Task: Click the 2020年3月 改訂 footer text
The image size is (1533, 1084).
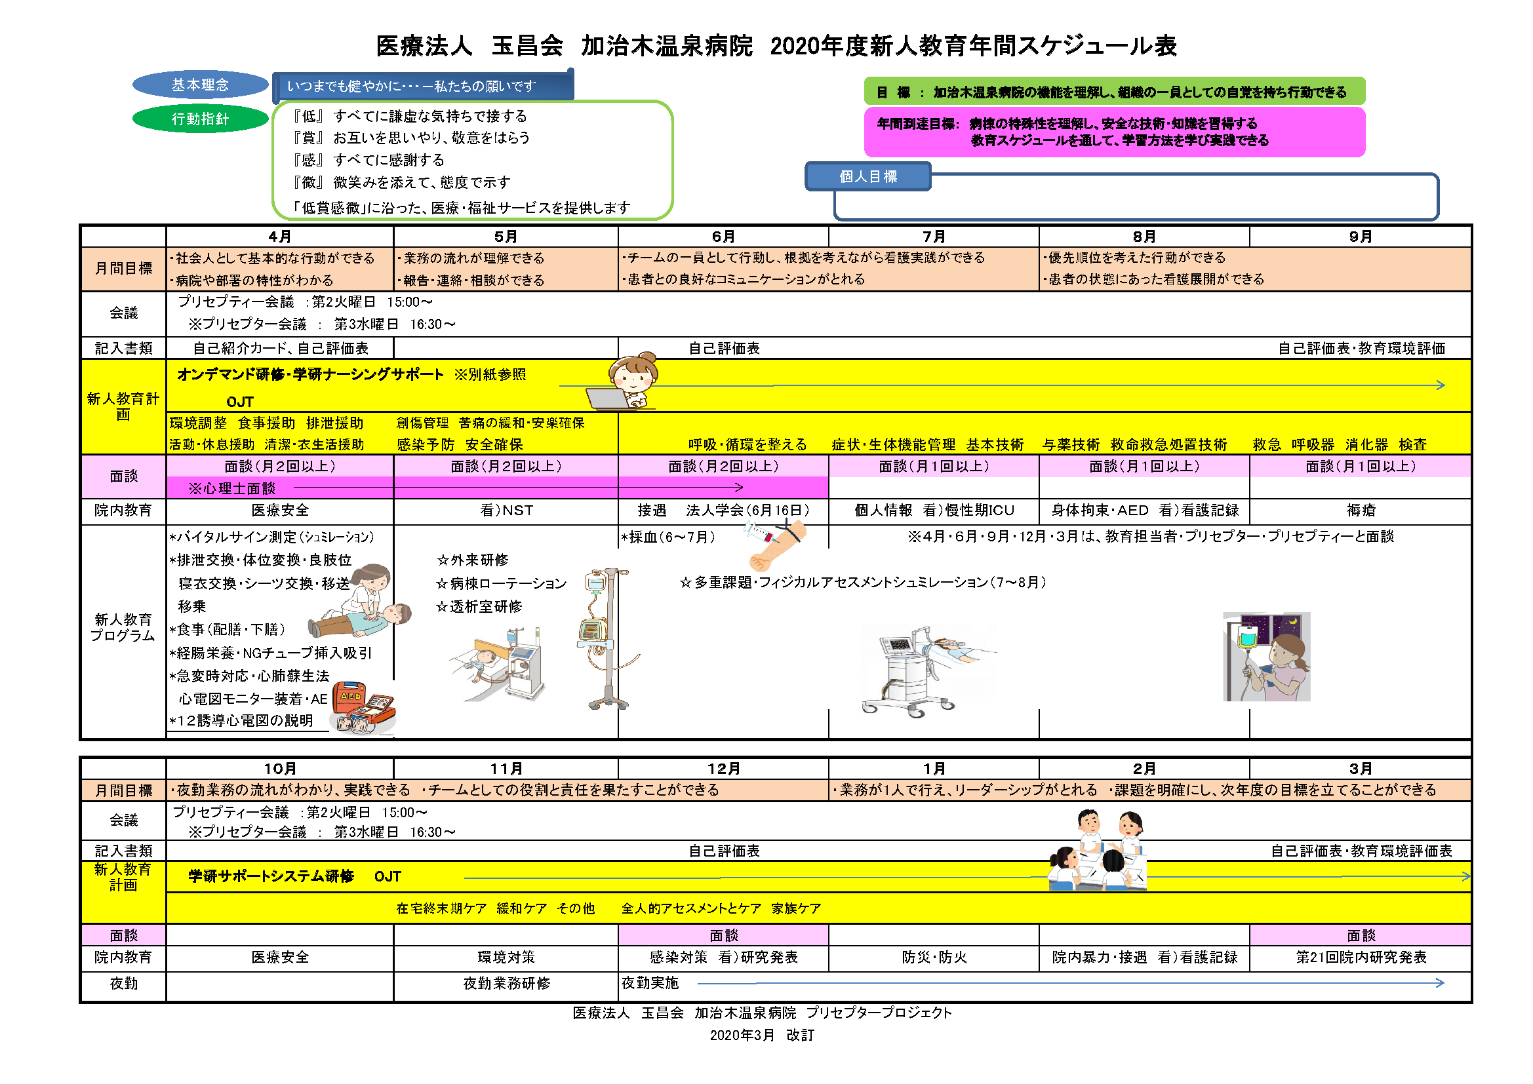Action: [762, 1035]
